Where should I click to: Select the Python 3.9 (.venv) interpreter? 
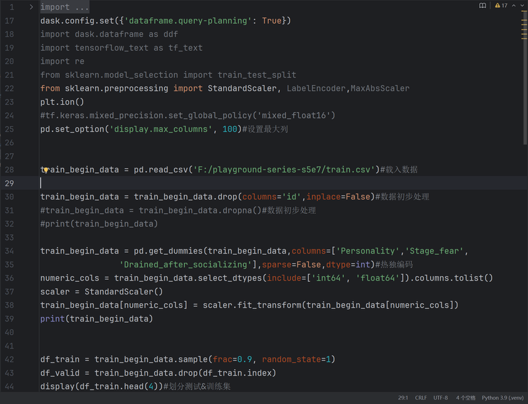point(502,397)
